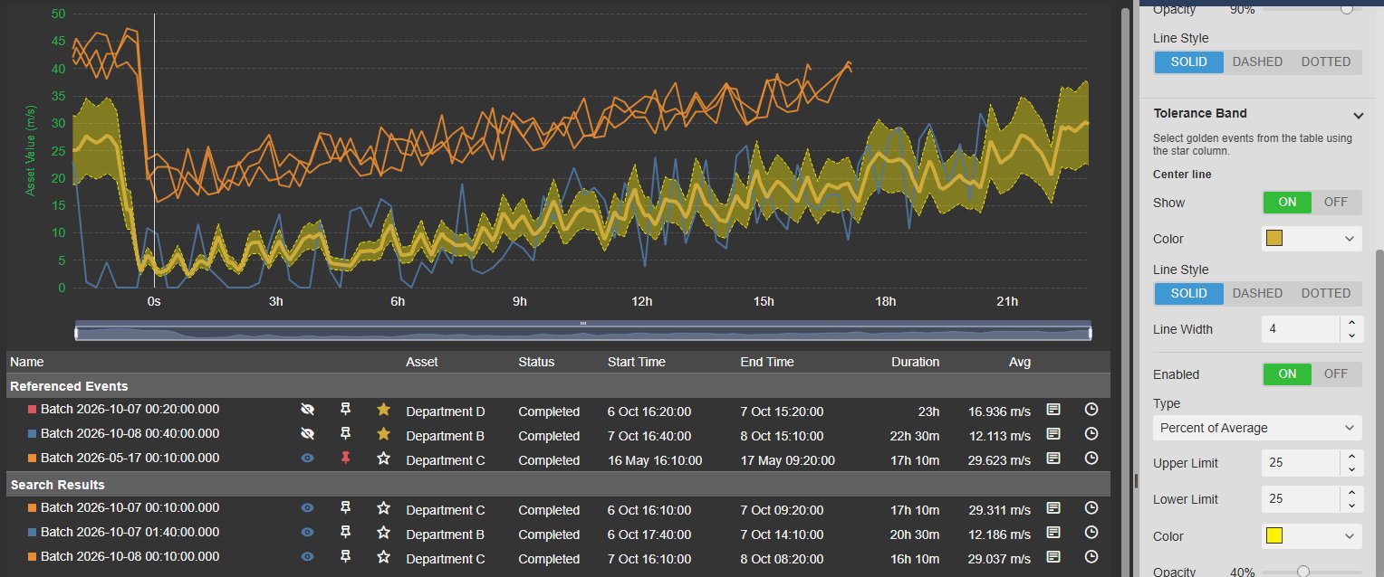Set top line style to DASHED
Viewport: 1384px width, 577px height.
pos(1257,62)
